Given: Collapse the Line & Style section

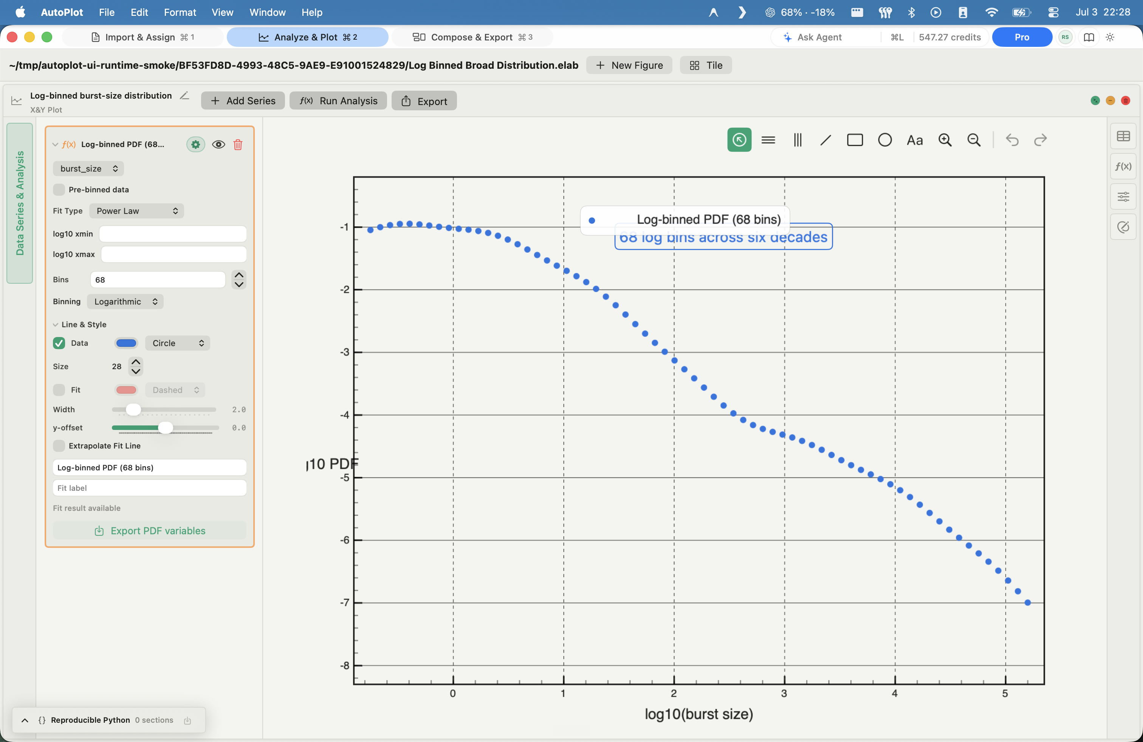Looking at the screenshot, I should (x=56, y=325).
